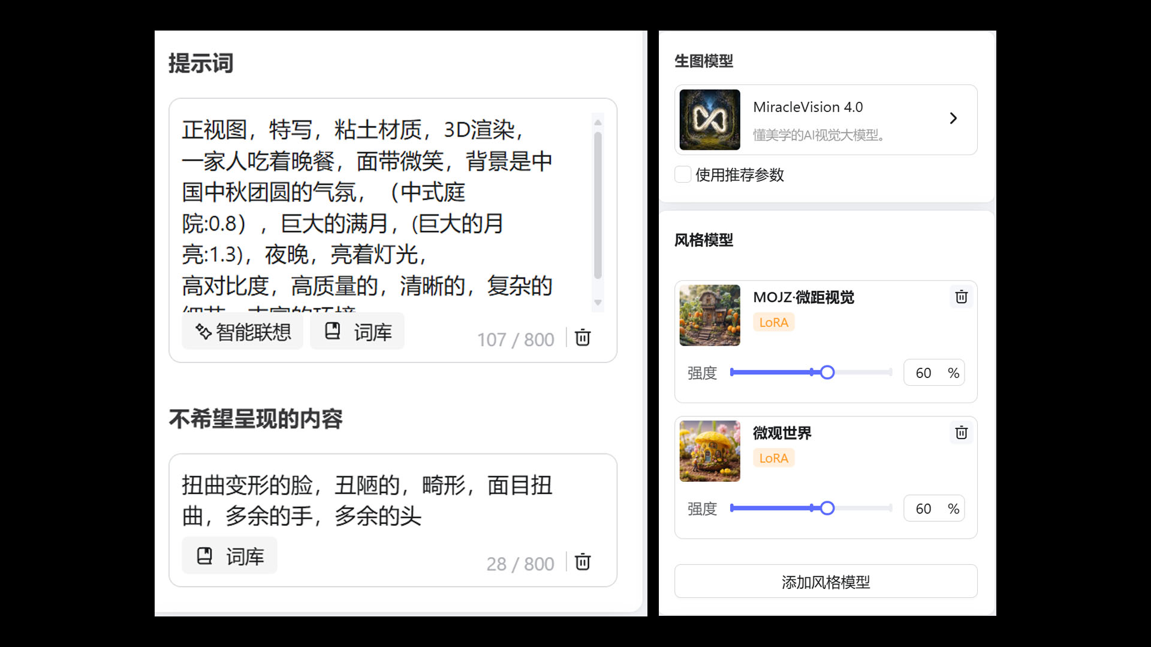1151x647 pixels.
Task: Click the 微观世界 model thumbnail
Action: click(x=710, y=451)
